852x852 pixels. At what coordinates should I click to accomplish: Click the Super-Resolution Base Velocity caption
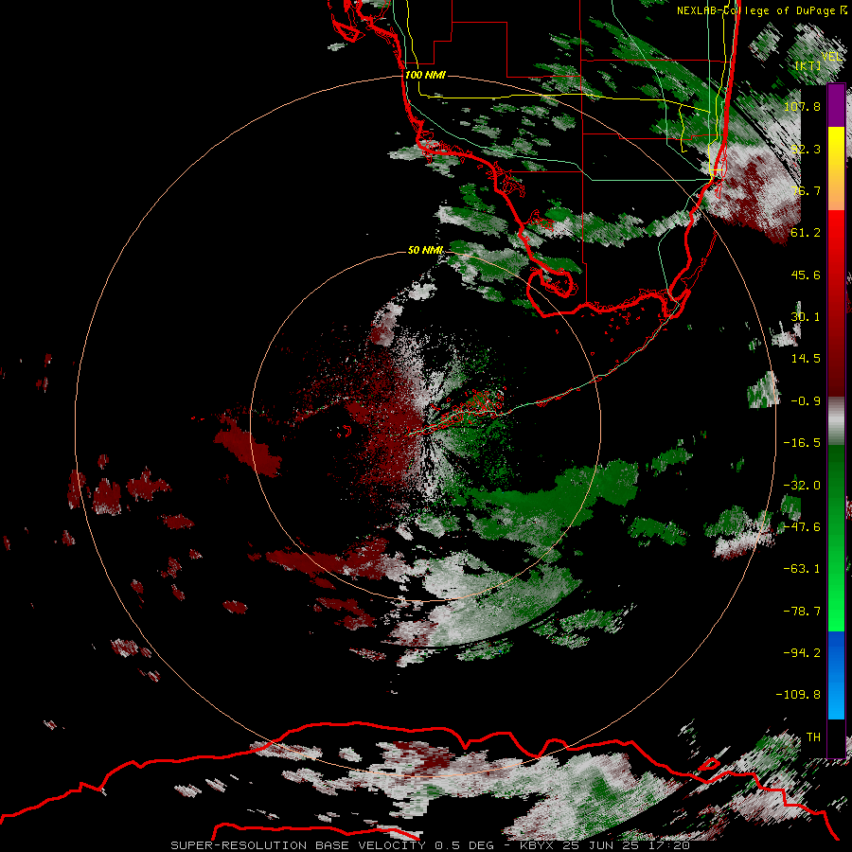click(431, 845)
